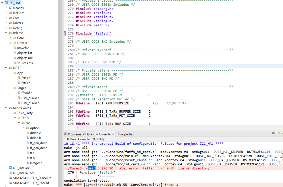Screen dimensions: 283x187
Task: Click 'compilation terminated.' in console
Action: [x=86, y=180]
